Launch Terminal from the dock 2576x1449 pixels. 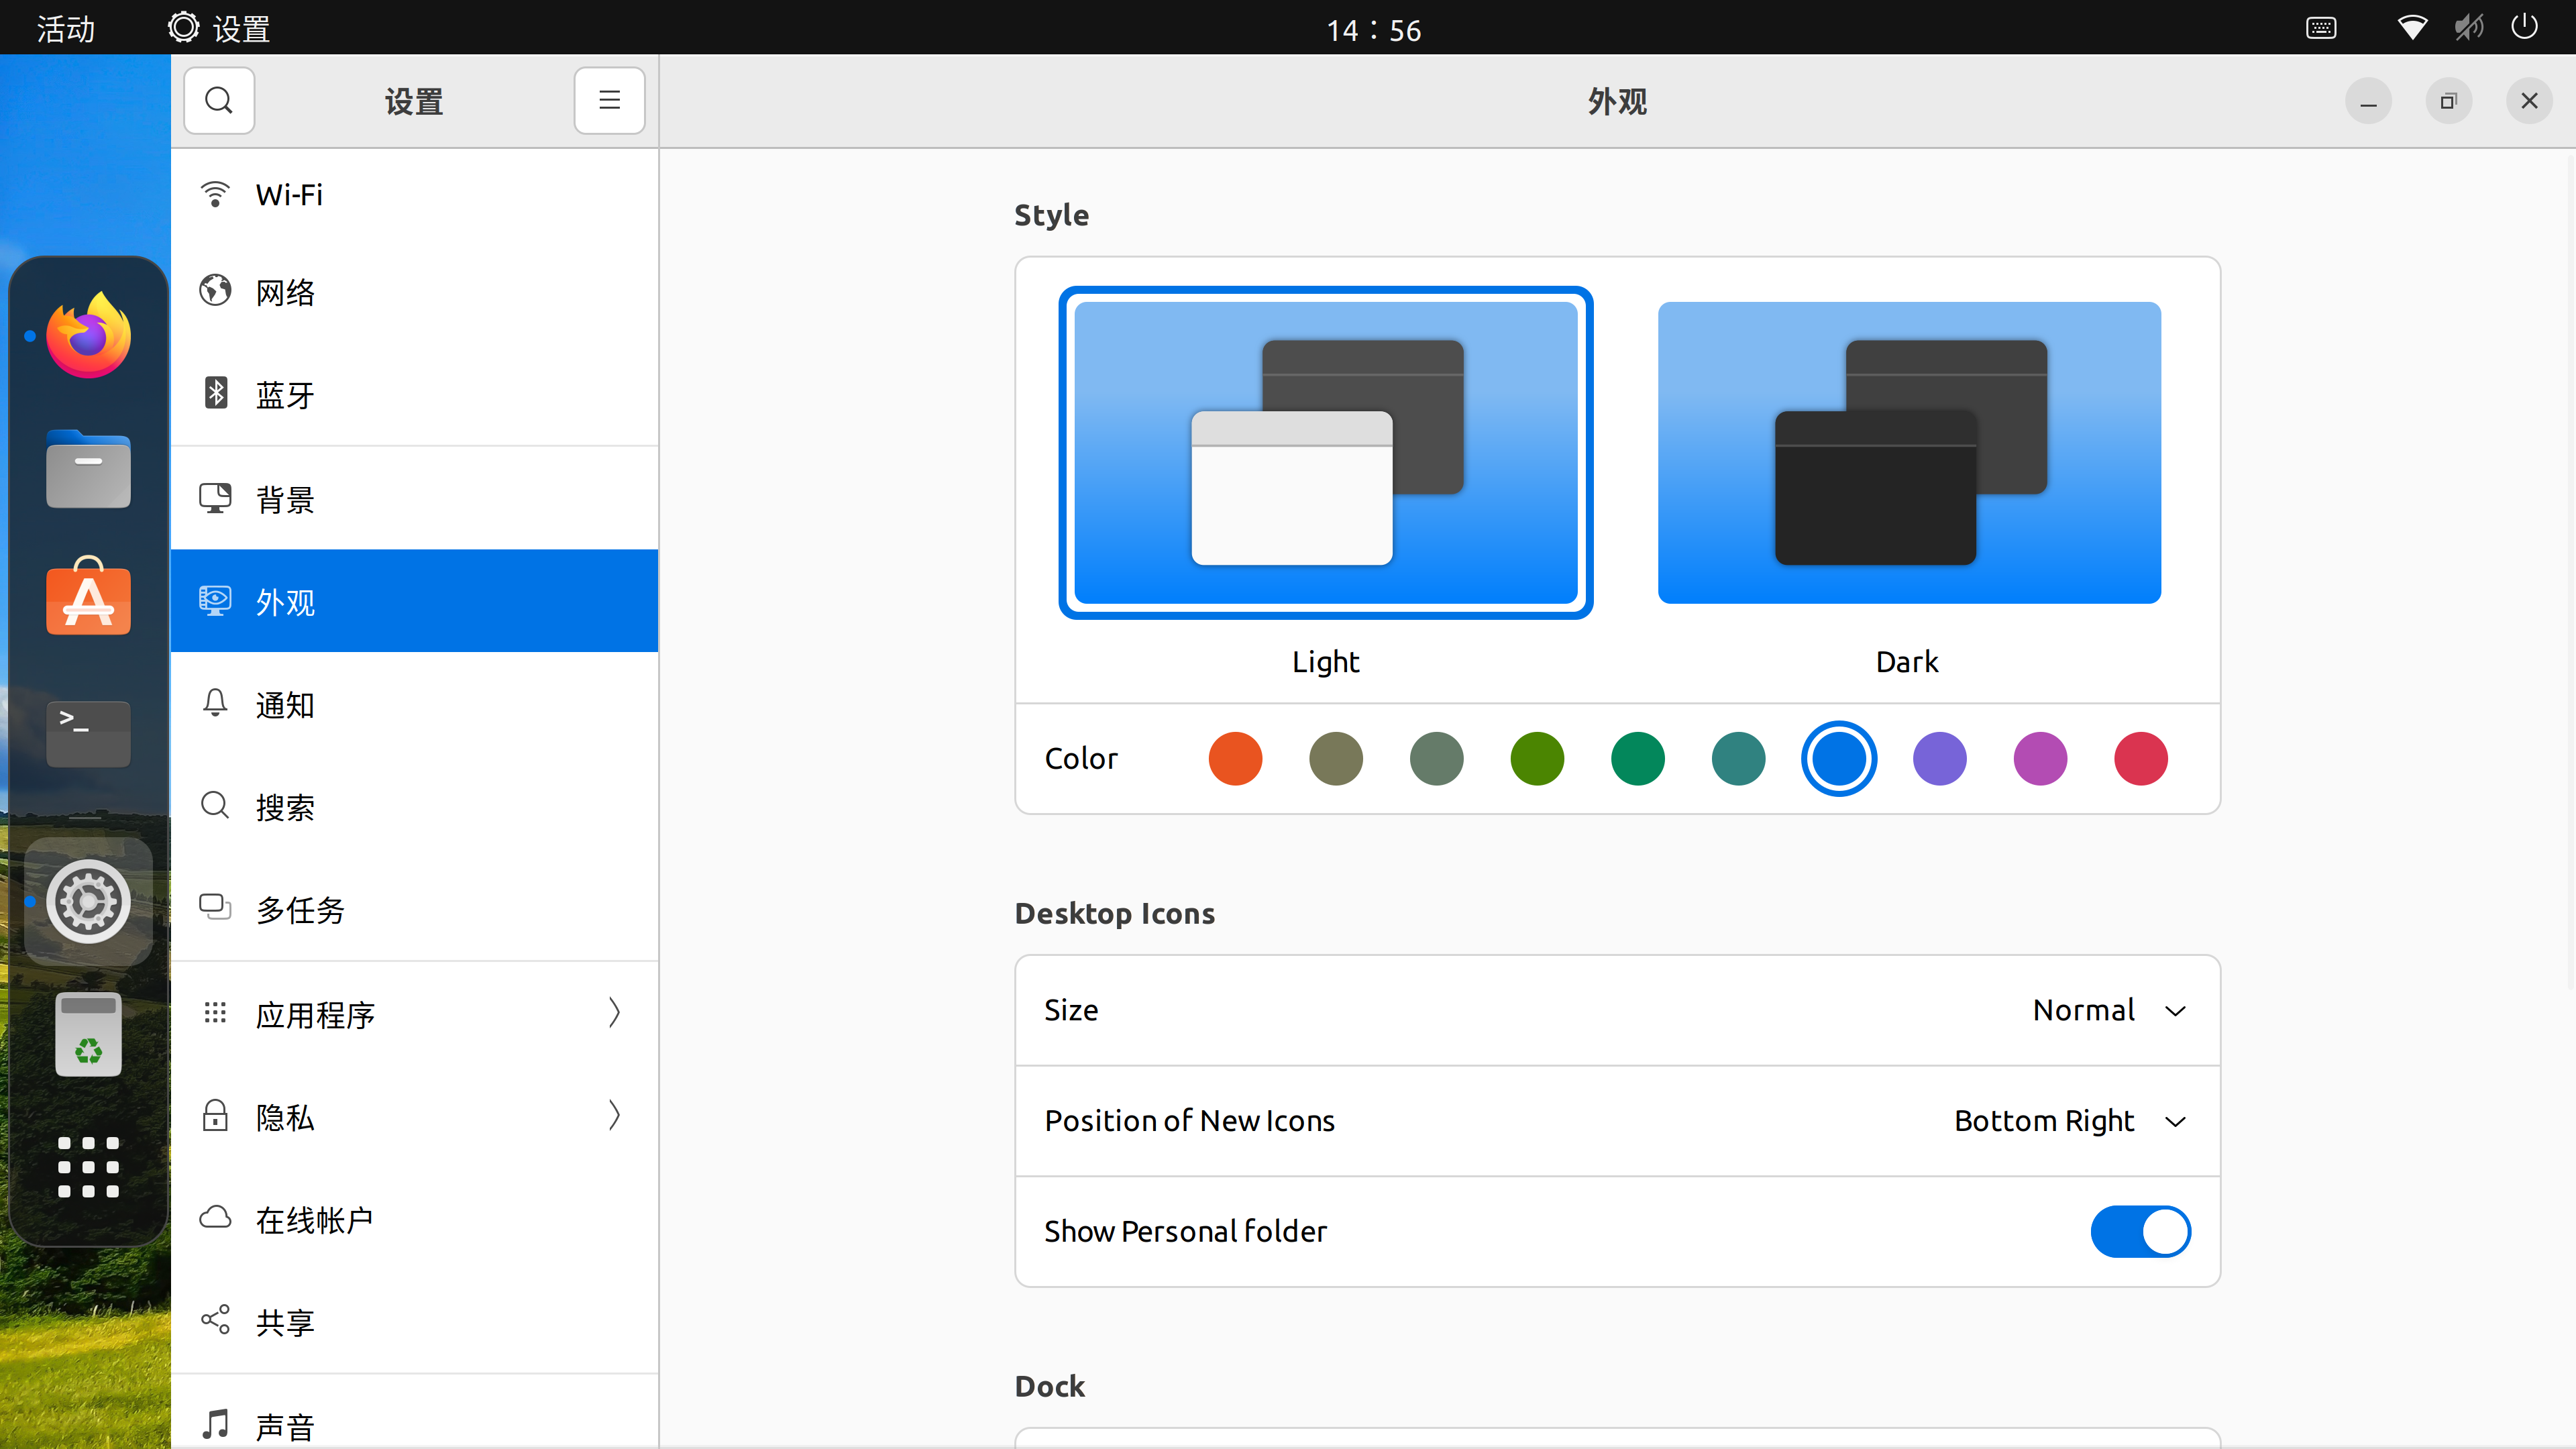(88, 733)
